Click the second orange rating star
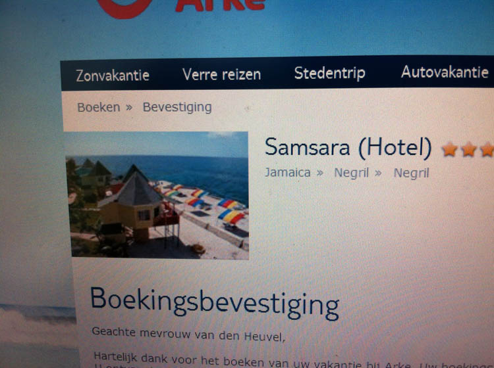This screenshot has width=494, height=368. (469, 150)
